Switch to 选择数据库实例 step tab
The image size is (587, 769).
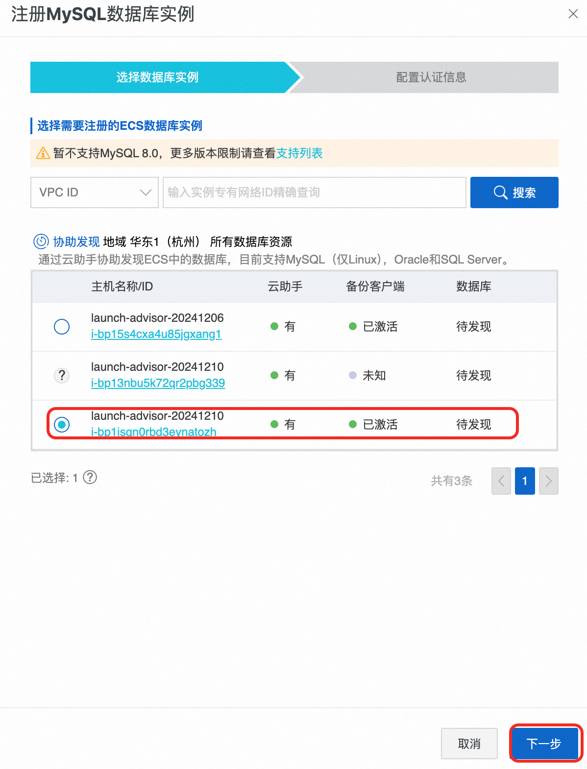click(x=158, y=77)
